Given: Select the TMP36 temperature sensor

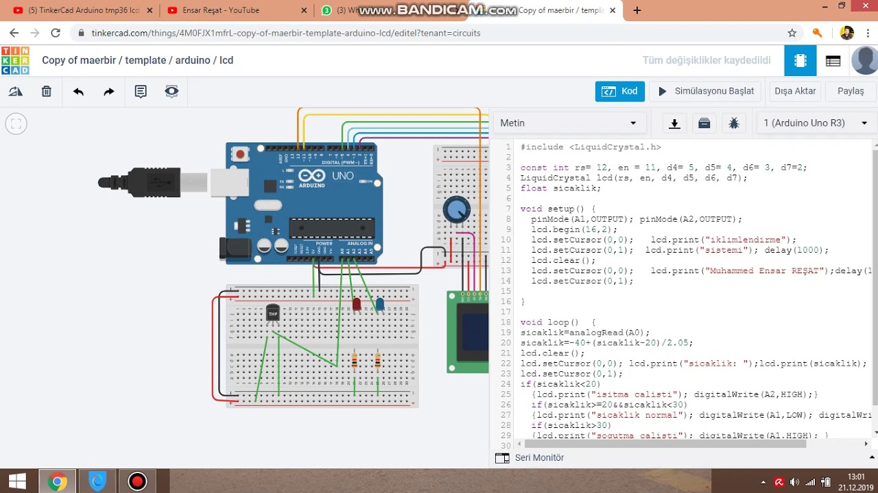Looking at the screenshot, I should [x=273, y=314].
